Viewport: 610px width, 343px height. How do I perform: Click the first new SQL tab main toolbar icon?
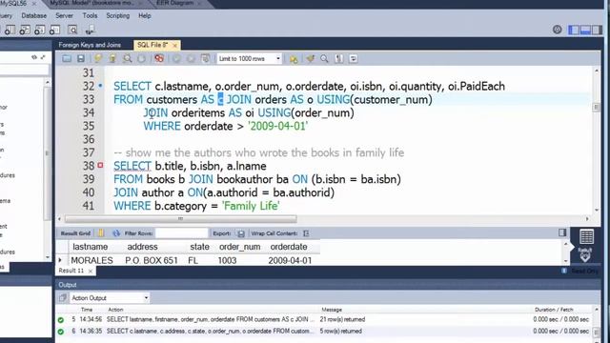(x=10, y=30)
